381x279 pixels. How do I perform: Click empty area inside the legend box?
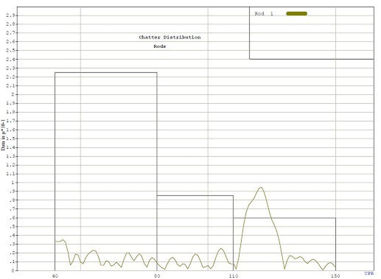click(x=312, y=40)
